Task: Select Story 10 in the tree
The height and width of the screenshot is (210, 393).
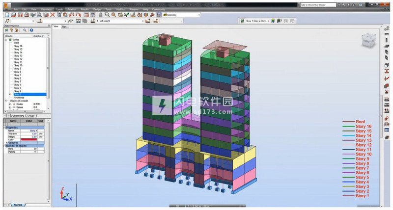Action: (x=18, y=65)
